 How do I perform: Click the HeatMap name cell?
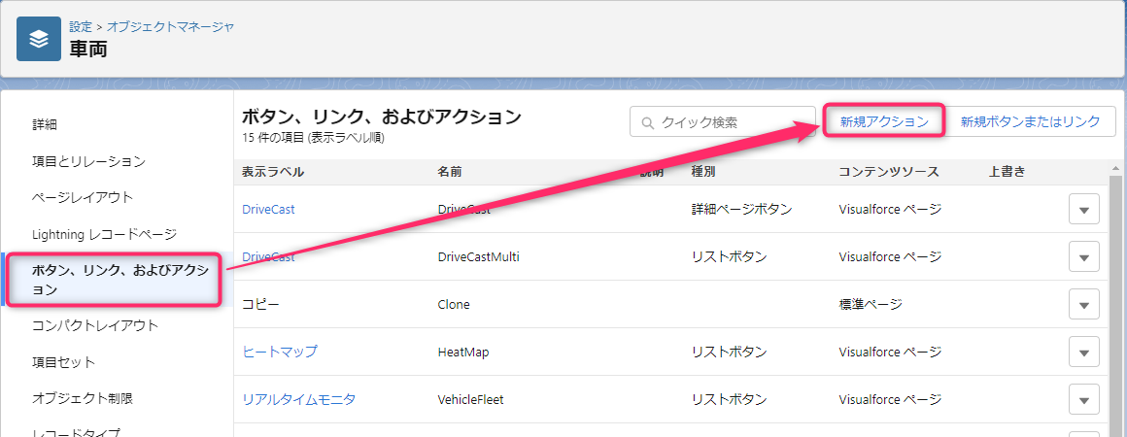(463, 352)
